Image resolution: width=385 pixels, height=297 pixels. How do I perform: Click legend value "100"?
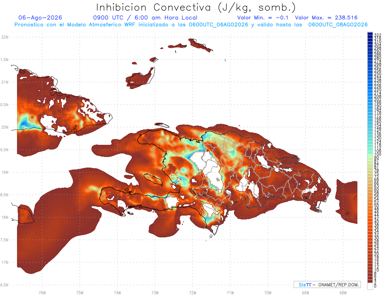(377, 154)
